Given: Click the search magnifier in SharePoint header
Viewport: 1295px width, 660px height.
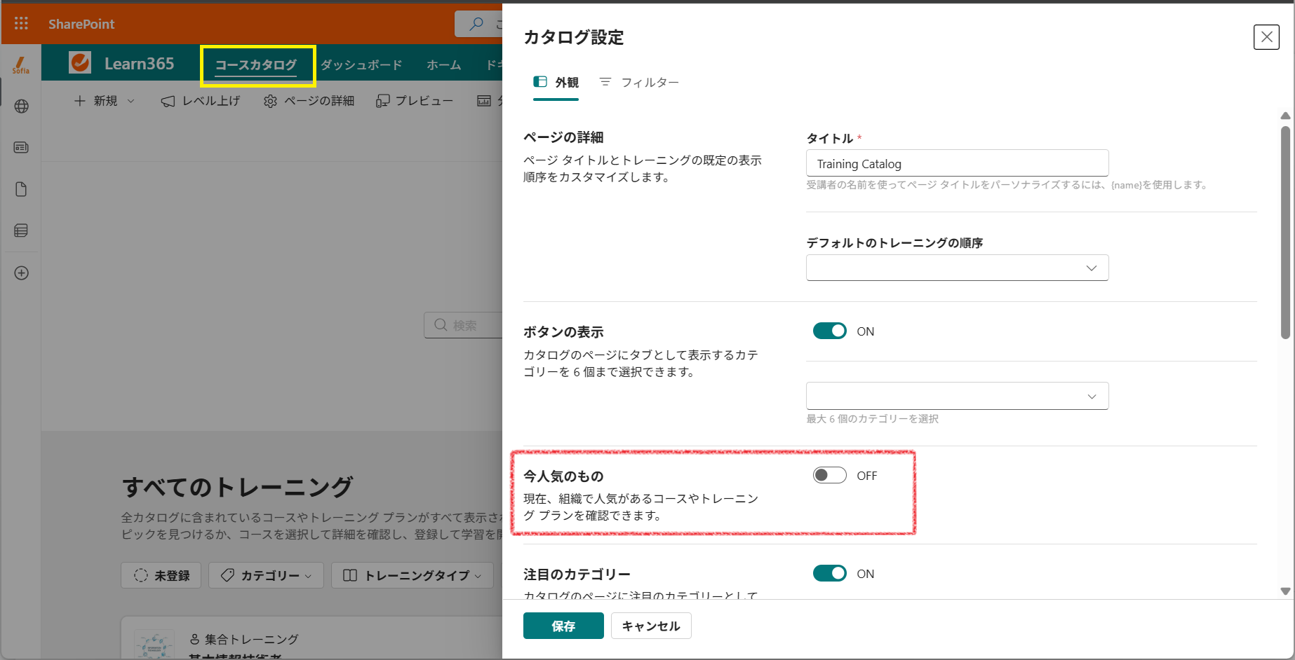Looking at the screenshot, I should coord(476,24).
